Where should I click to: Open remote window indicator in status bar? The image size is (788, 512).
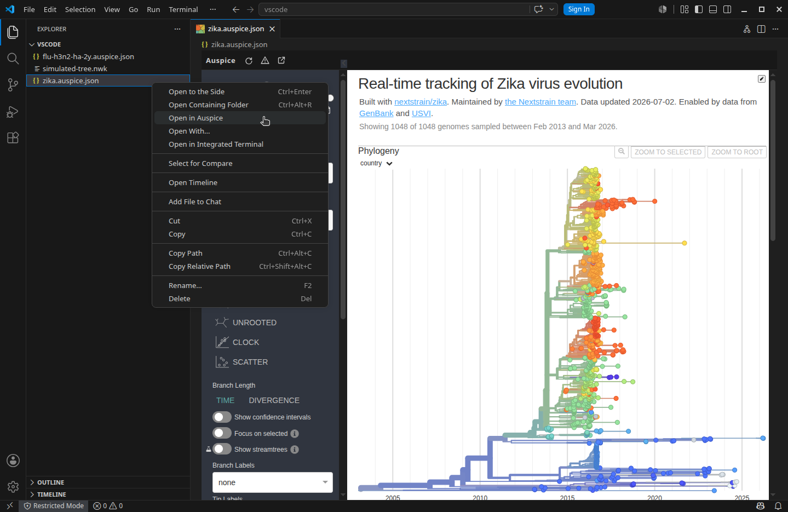[9, 506]
